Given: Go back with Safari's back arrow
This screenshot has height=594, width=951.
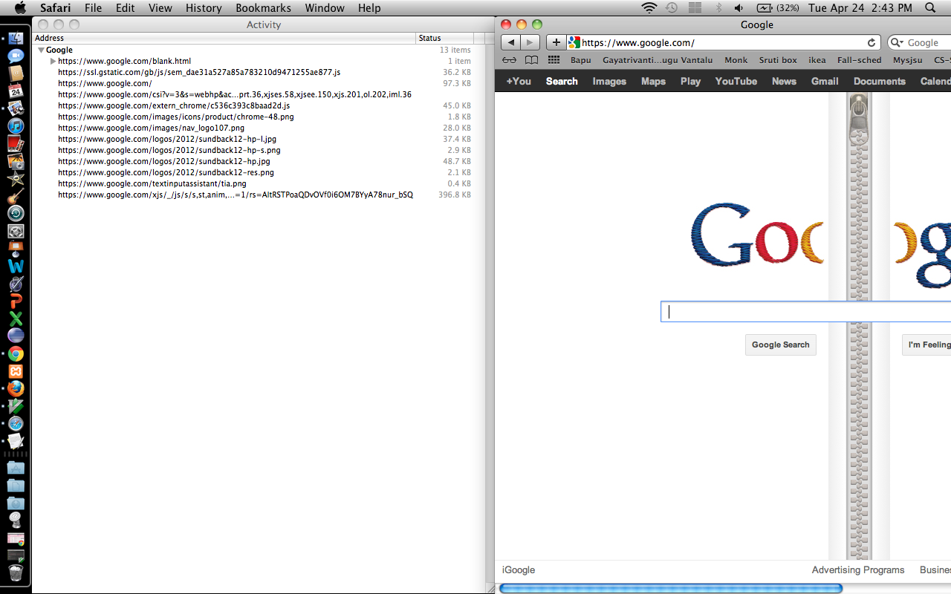Looking at the screenshot, I should 511,42.
